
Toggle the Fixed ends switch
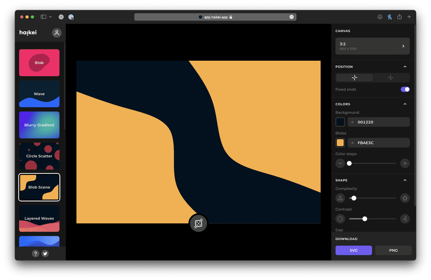click(405, 89)
